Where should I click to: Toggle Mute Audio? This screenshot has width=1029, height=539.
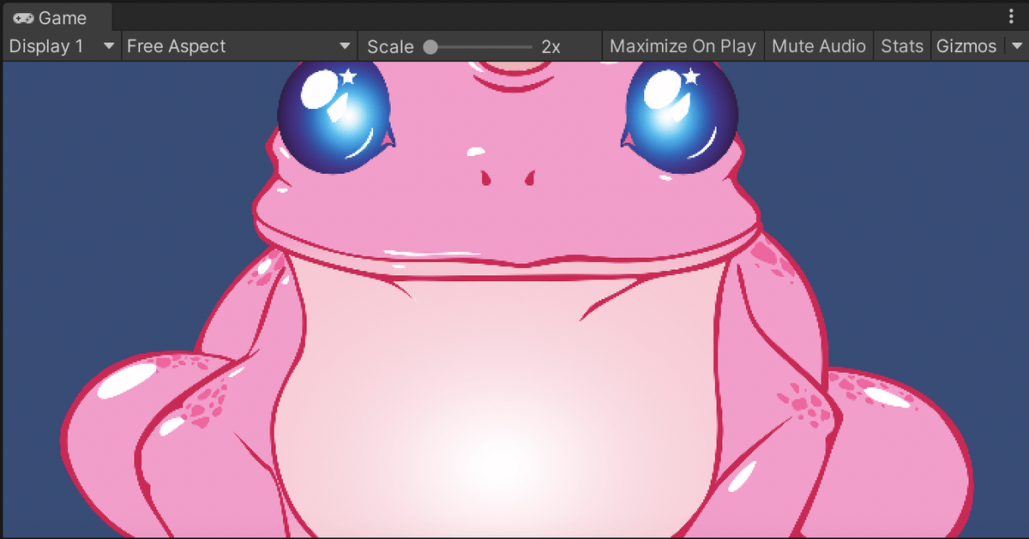pyautogui.click(x=819, y=46)
